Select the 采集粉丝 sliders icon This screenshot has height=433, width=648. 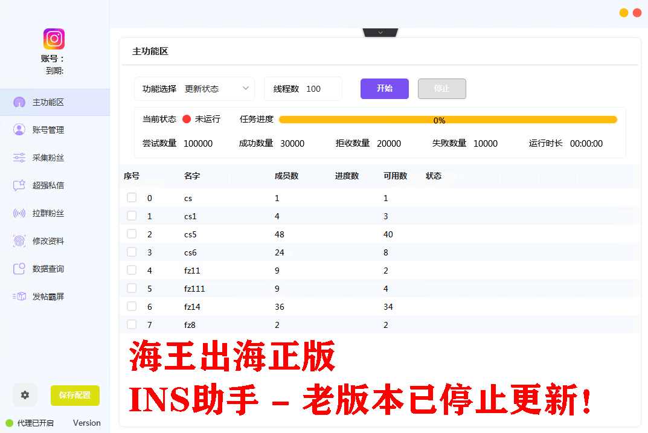coord(19,158)
